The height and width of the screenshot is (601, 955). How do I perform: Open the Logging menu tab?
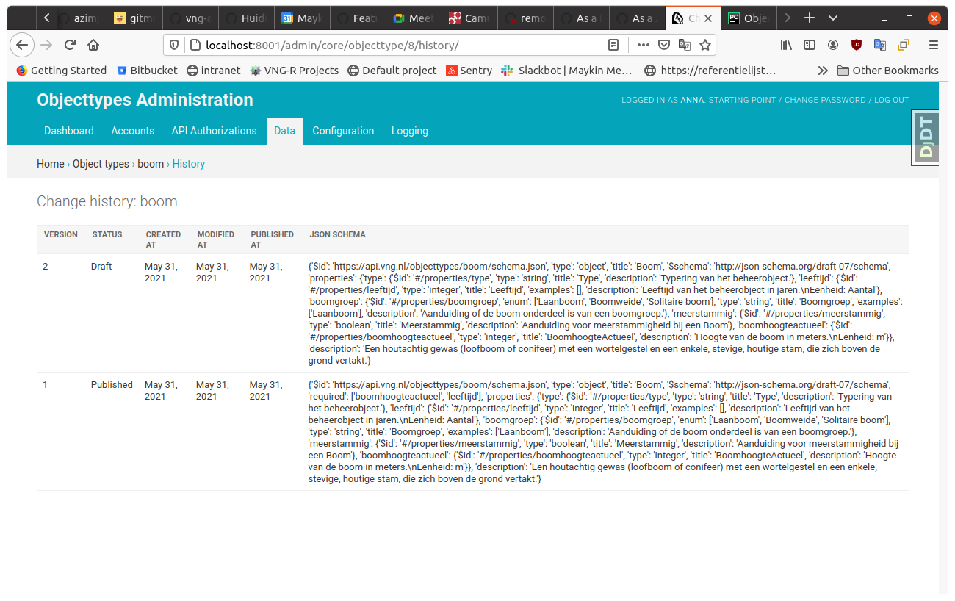pos(410,131)
